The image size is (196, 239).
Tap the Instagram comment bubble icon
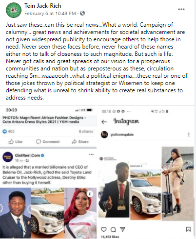tap(113, 229)
